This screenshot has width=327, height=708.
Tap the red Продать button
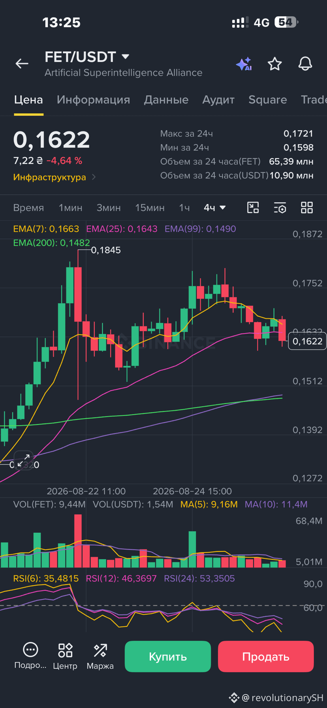[x=266, y=656]
